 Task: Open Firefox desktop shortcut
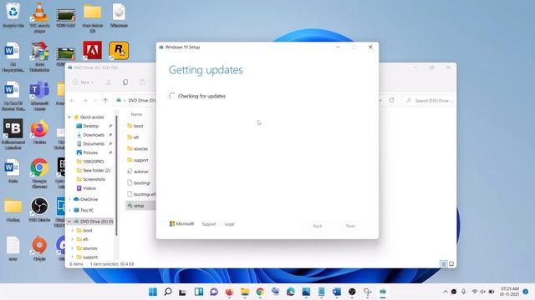(x=39, y=132)
